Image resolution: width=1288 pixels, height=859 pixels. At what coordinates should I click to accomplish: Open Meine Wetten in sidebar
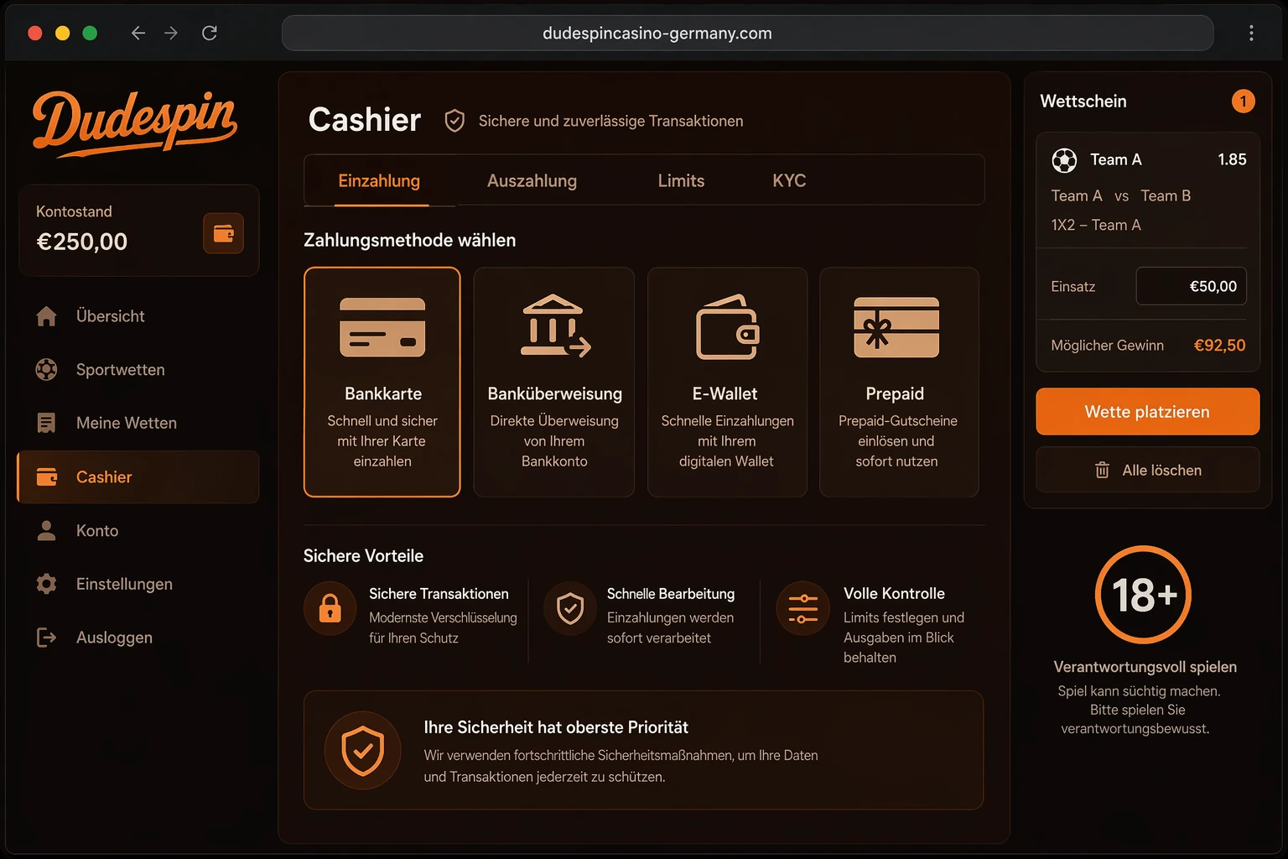pos(138,423)
